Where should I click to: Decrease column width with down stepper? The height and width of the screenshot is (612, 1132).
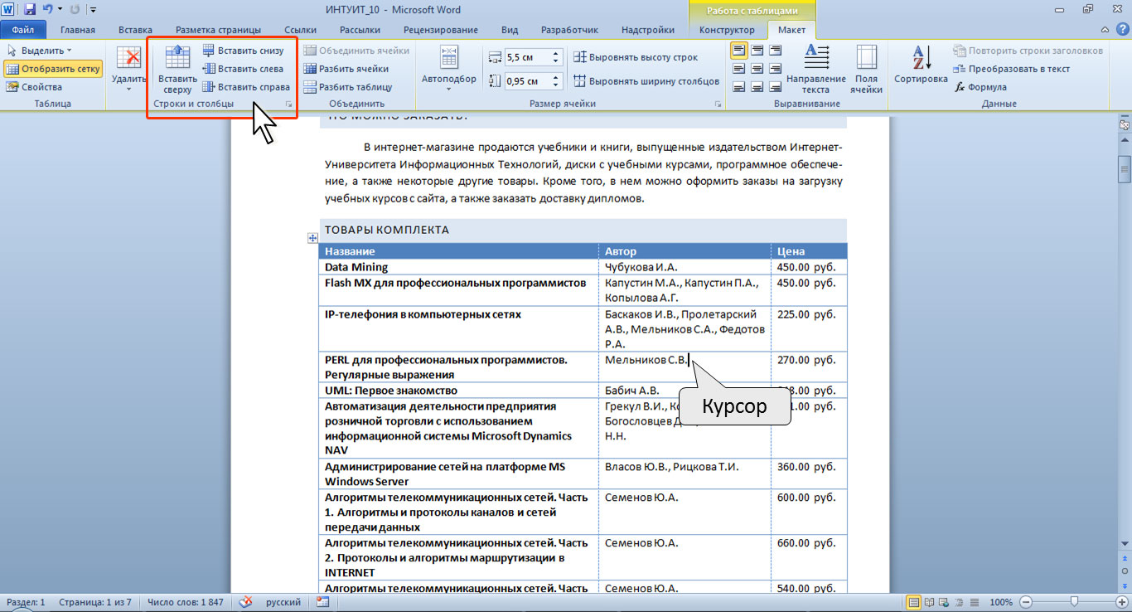(556, 85)
